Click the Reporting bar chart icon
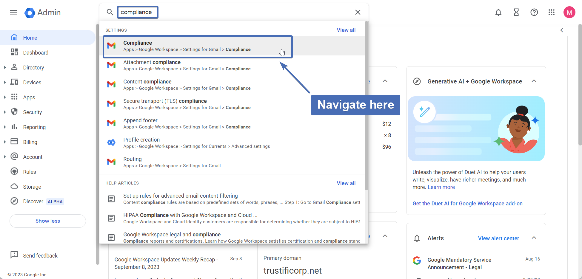582x279 pixels. click(14, 126)
